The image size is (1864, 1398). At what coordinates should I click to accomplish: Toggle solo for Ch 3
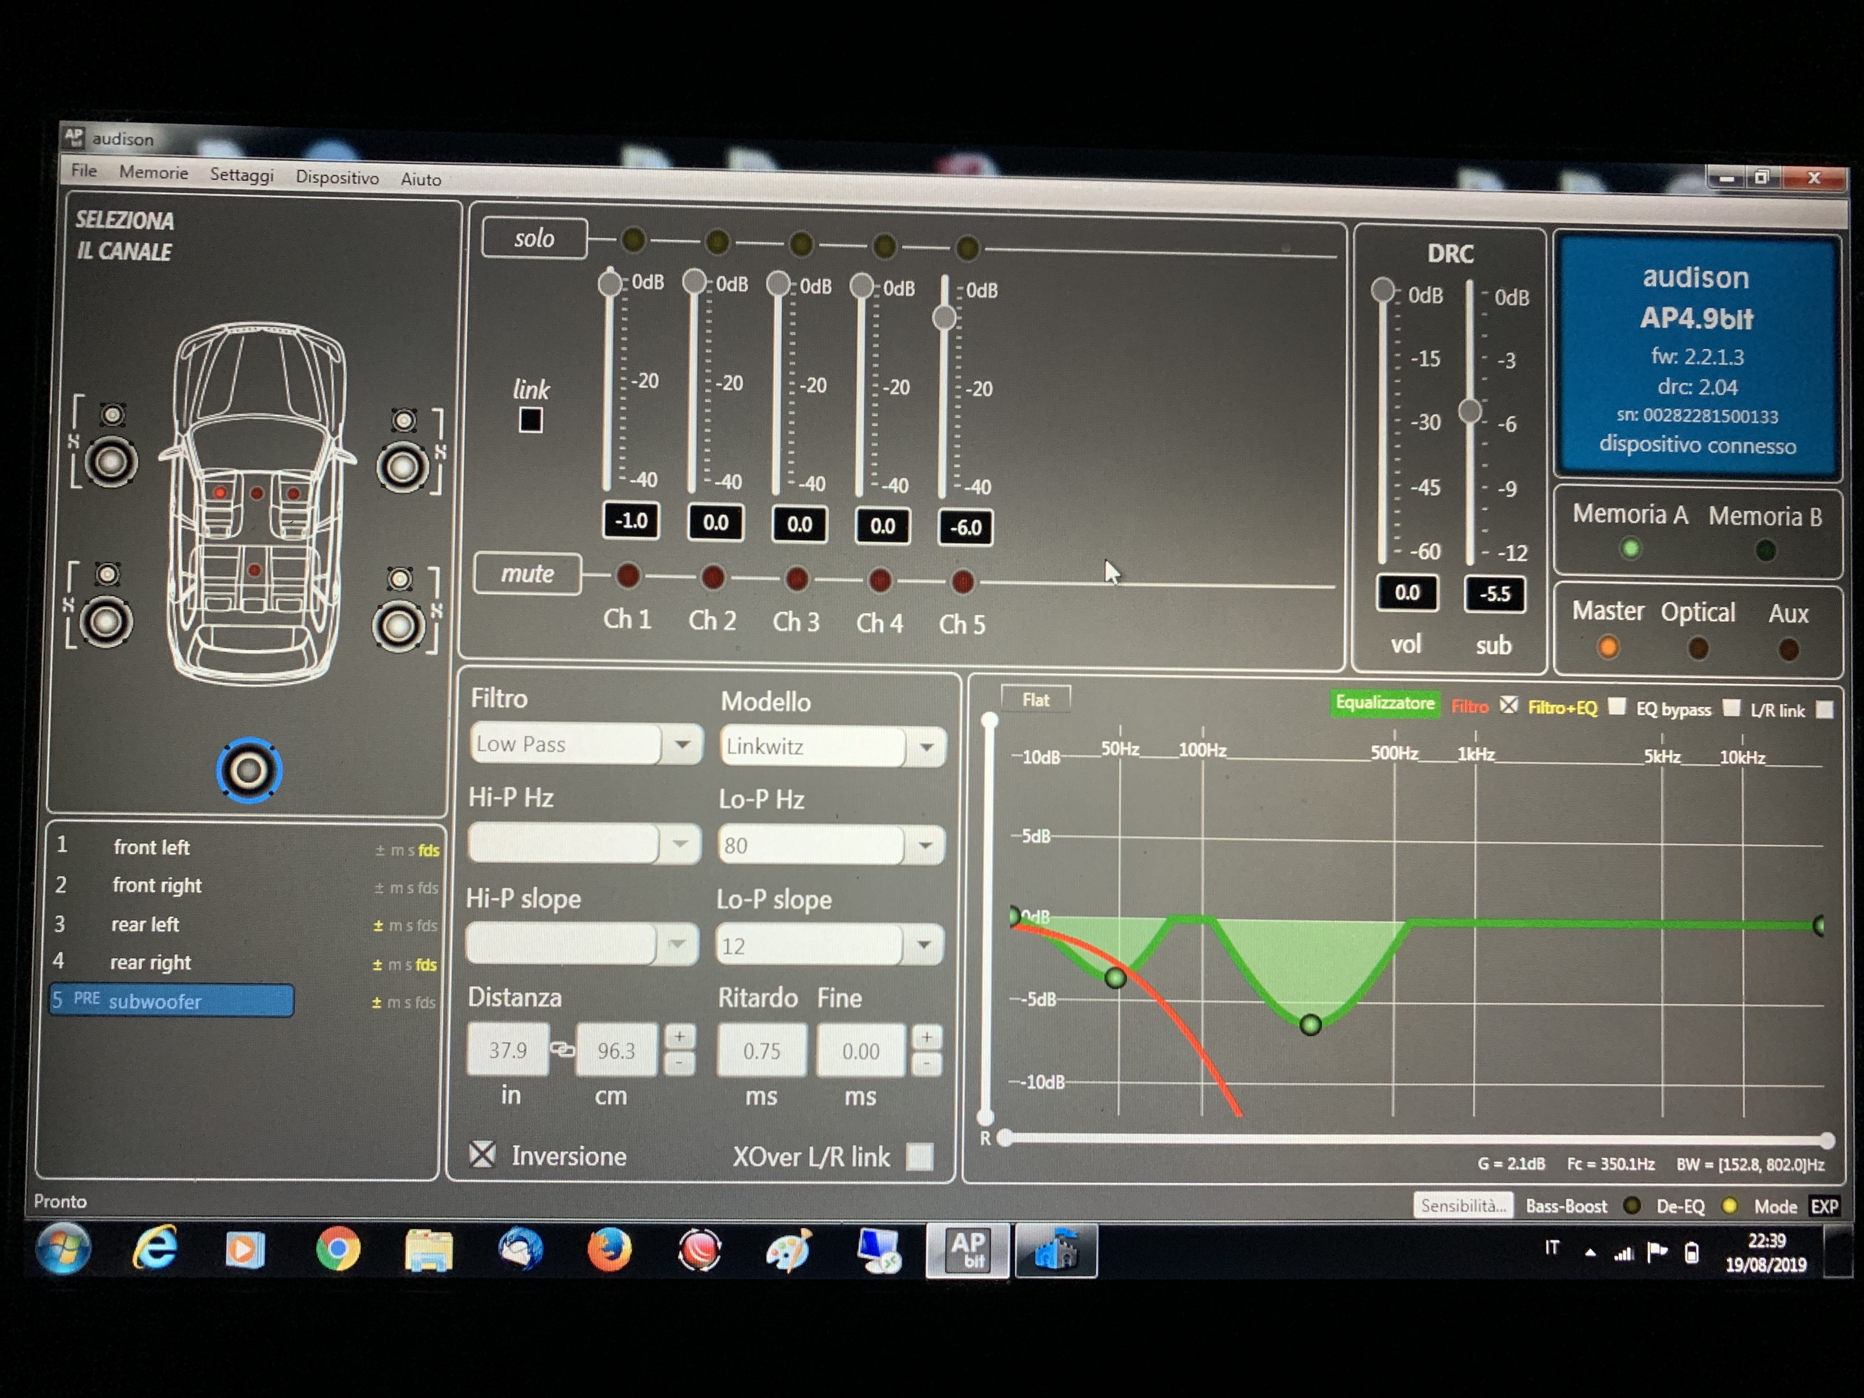click(801, 245)
